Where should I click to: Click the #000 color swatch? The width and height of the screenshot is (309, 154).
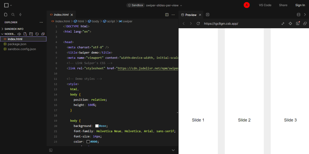point(88,142)
